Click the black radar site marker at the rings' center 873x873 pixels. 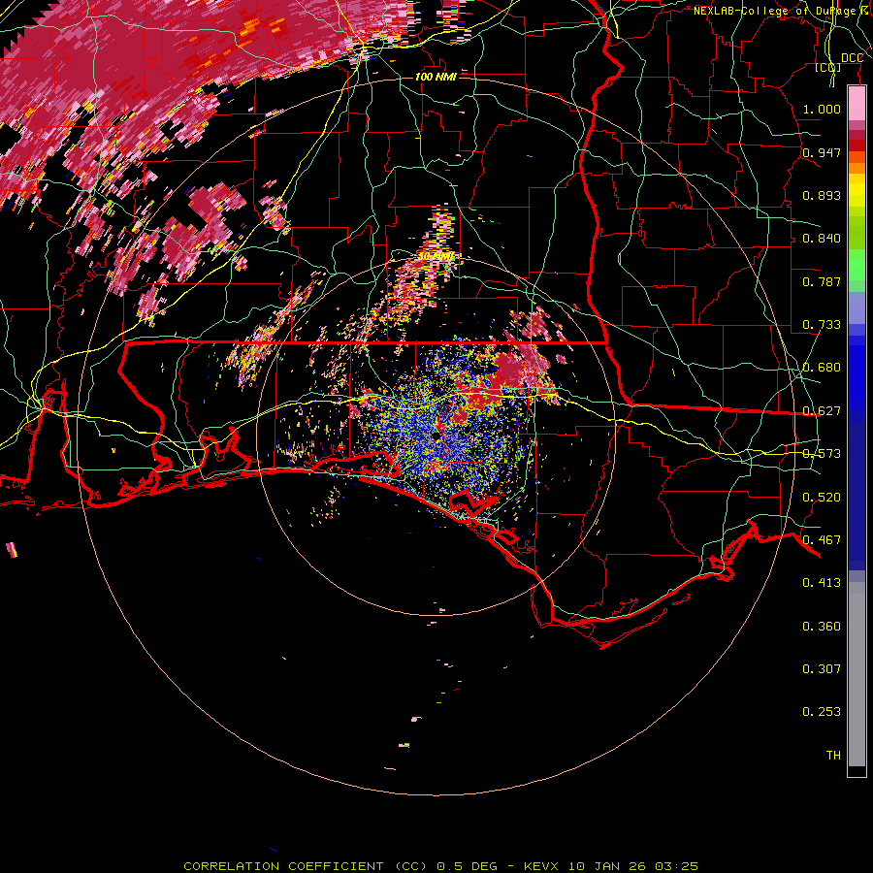pos(436,436)
